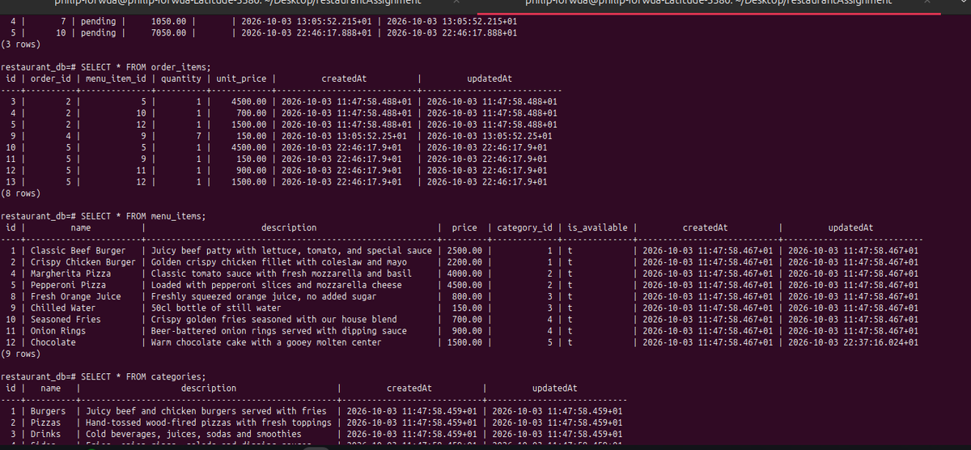The height and width of the screenshot is (450, 971).
Task: Click the 'Juicy beef patty with lettuce' description
Action: coord(291,251)
